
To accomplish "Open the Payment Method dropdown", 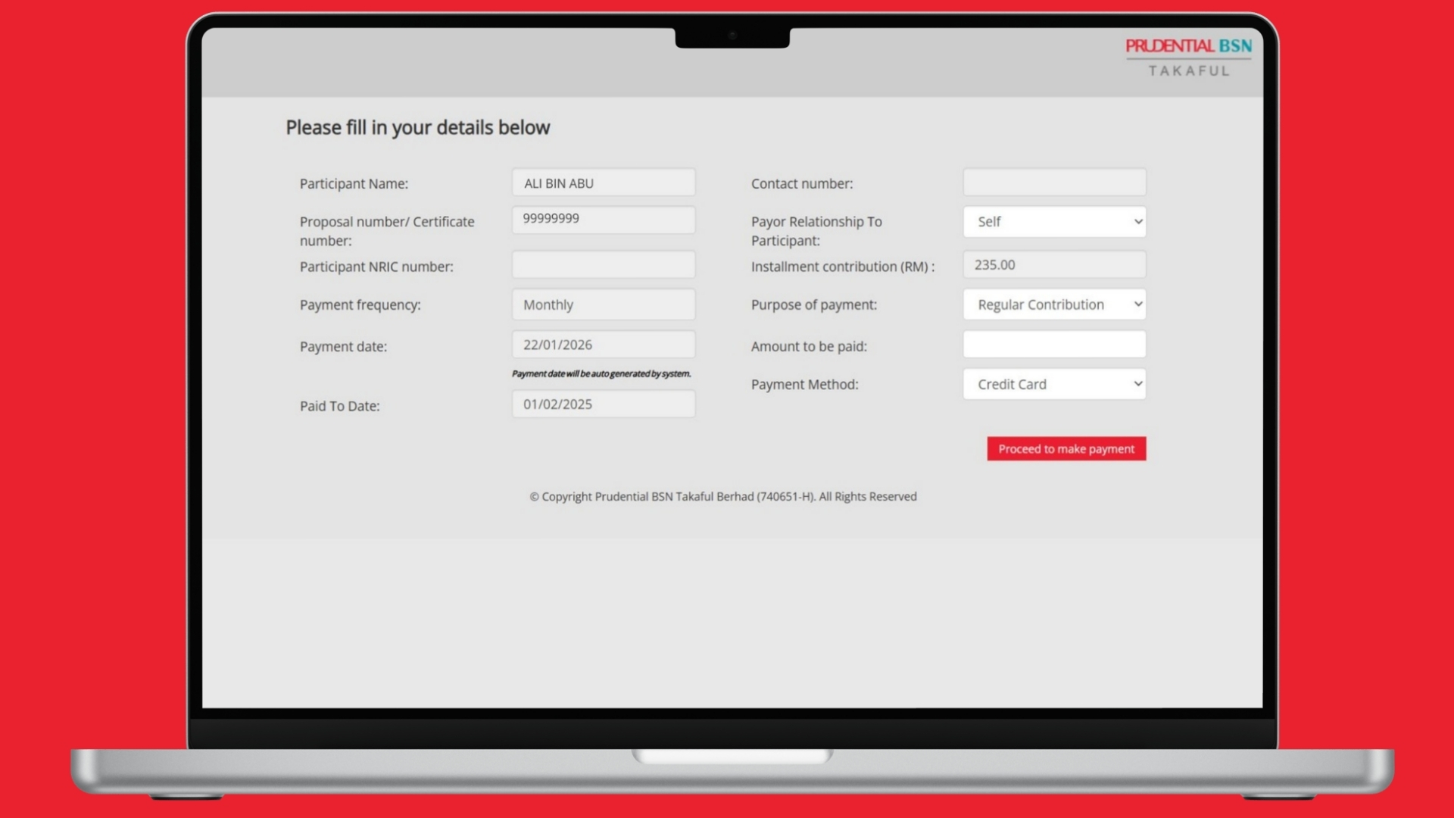I will 1054,384.
